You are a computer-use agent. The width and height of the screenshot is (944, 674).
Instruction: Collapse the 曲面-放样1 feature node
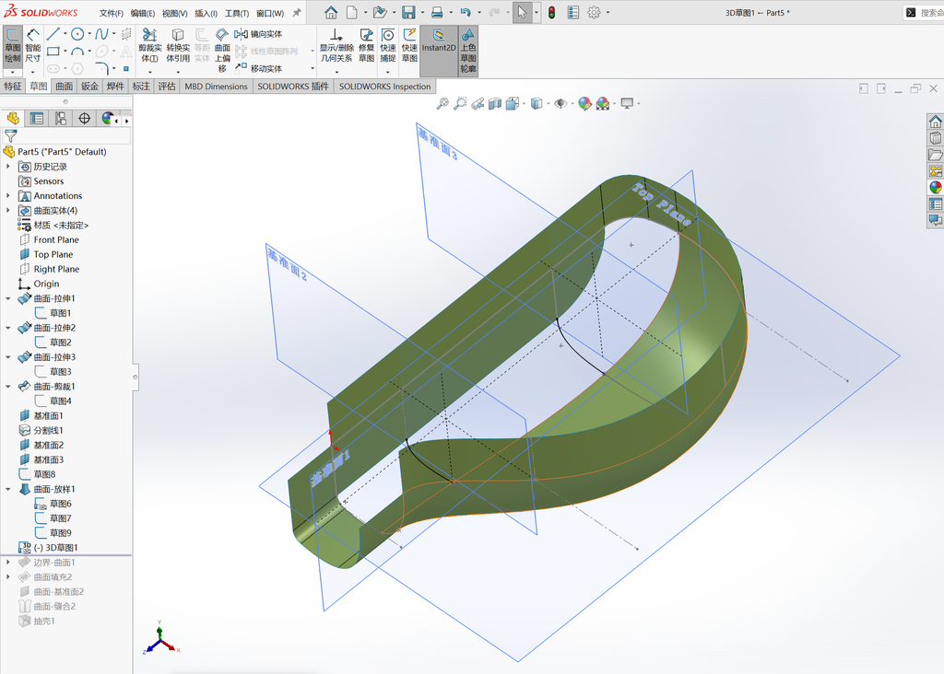[x=7, y=490]
